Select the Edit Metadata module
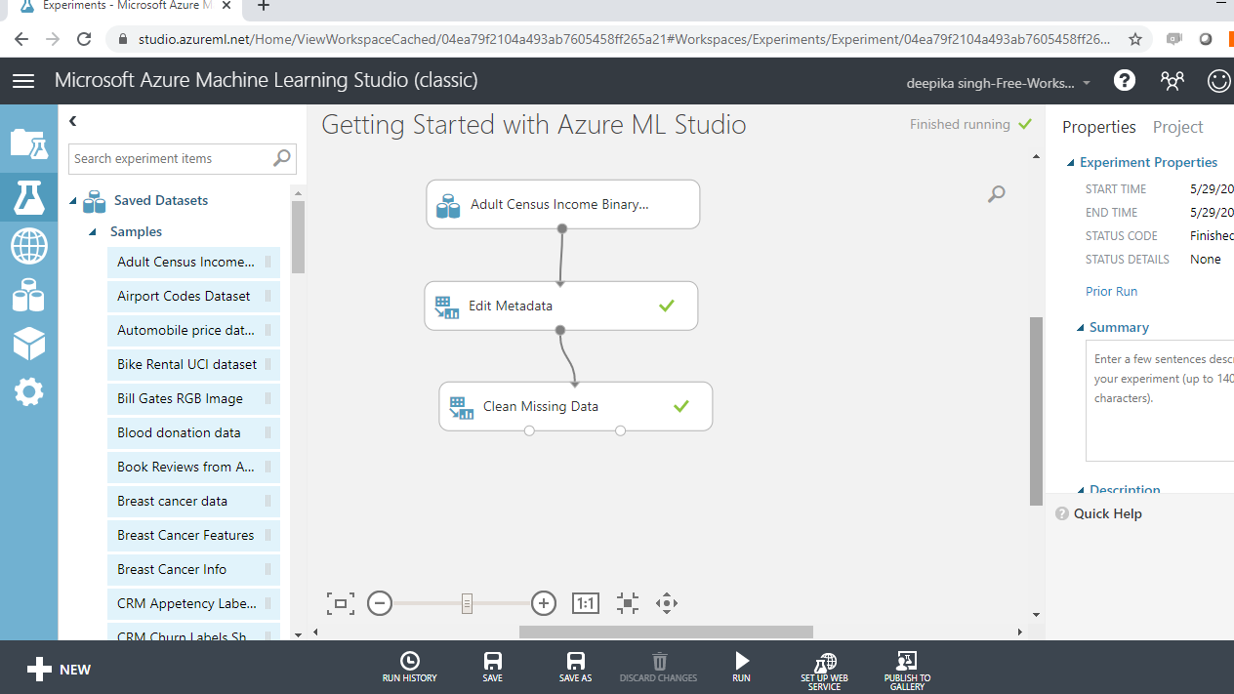 click(x=561, y=306)
